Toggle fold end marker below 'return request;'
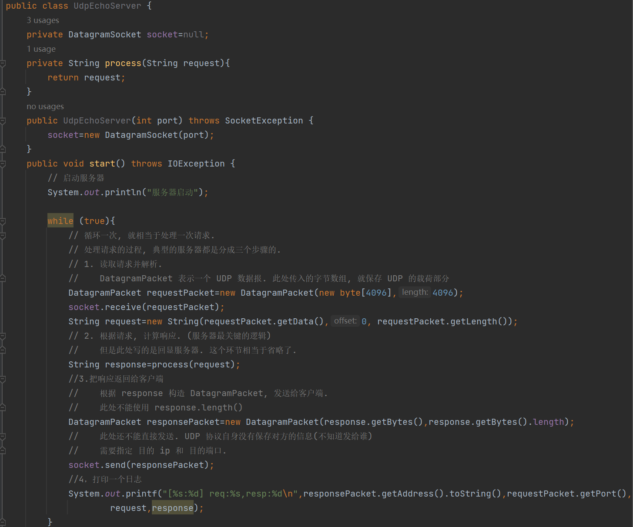This screenshot has width=633, height=527. pos(3,92)
